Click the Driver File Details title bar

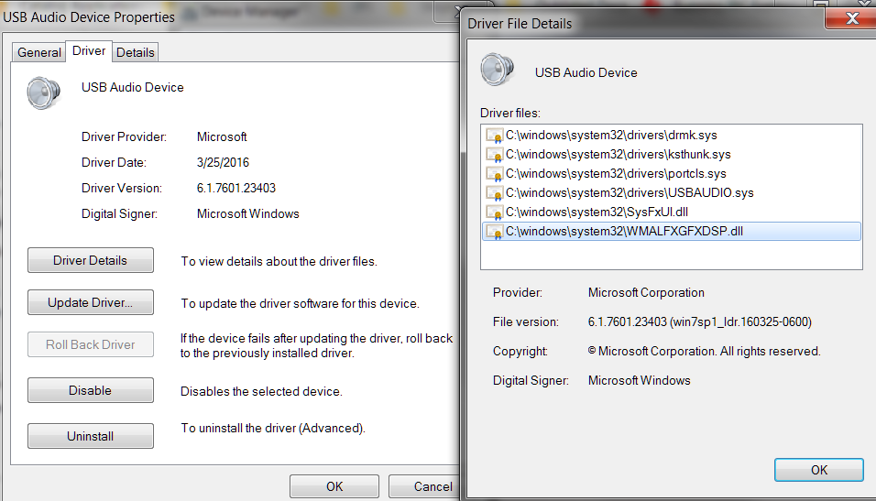[642, 24]
